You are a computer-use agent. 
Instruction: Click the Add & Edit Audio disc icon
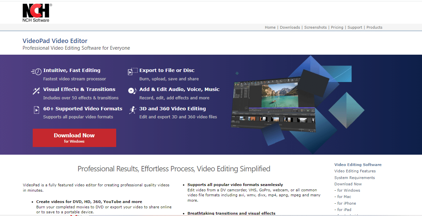pyautogui.click(x=133, y=91)
